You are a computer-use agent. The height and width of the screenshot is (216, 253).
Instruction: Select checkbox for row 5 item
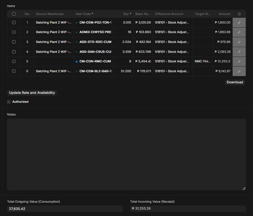pyautogui.click(x=14, y=61)
